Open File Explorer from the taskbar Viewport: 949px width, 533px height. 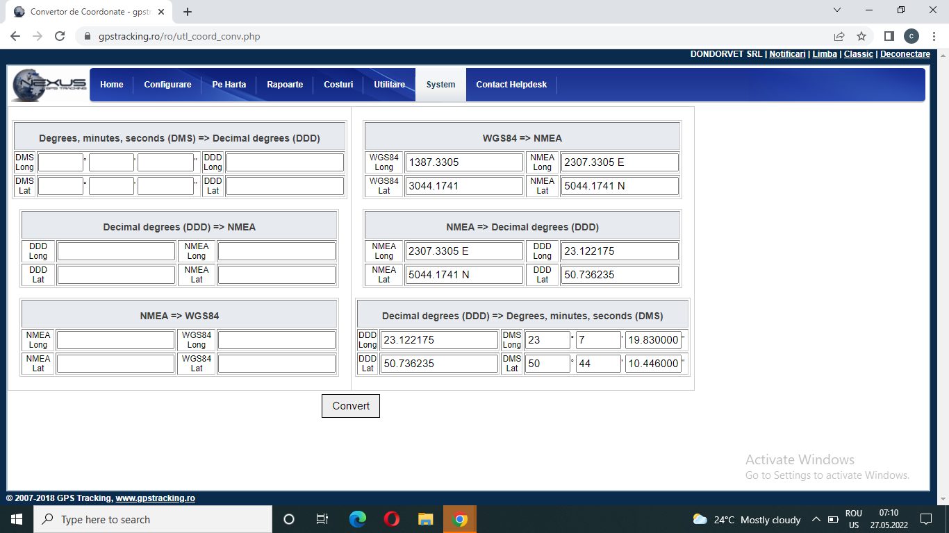(425, 519)
